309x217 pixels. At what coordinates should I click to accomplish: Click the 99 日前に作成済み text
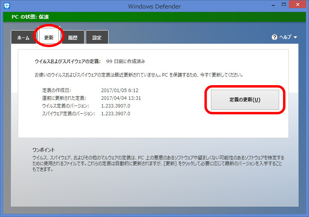tap(126, 62)
